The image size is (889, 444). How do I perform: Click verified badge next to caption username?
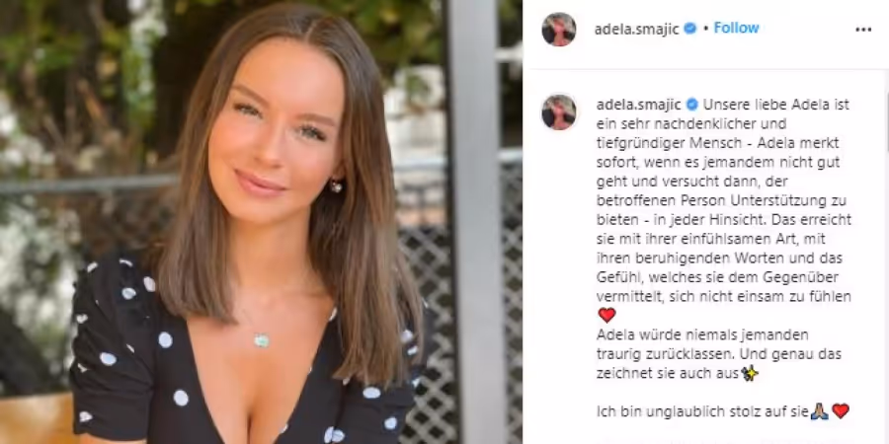click(692, 105)
